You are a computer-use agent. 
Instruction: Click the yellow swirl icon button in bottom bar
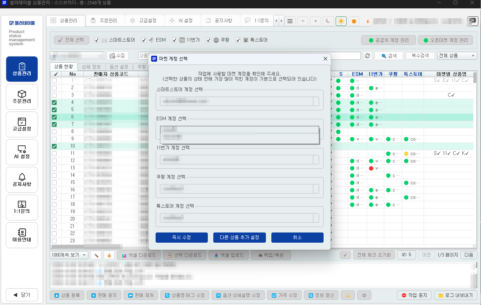coord(348,295)
